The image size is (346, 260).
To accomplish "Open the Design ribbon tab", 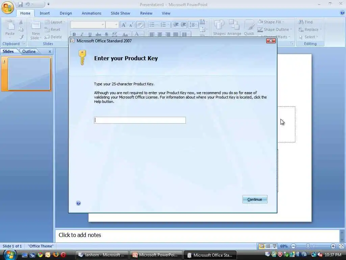I will 66,13.
